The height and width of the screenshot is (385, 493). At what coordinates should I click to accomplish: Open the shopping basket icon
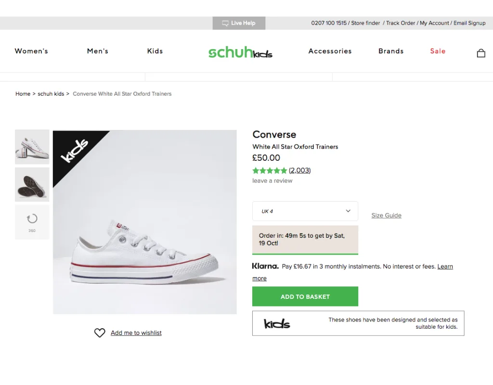point(480,53)
